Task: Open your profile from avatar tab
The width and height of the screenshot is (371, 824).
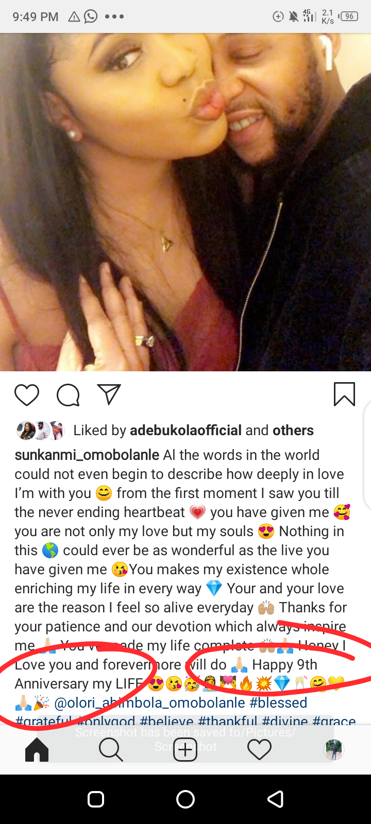Action: 333,750
